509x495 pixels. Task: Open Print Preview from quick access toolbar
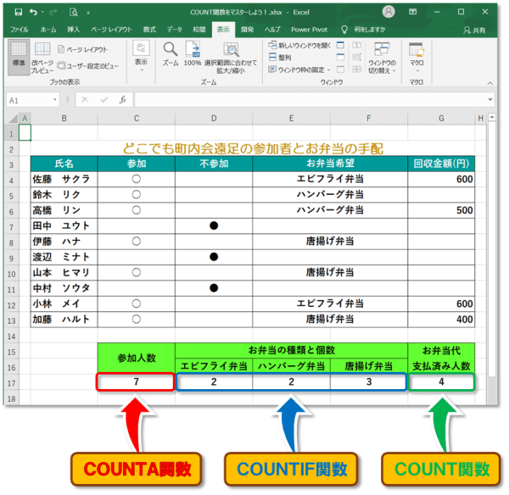pyautogui.click(x=74, y=13)
